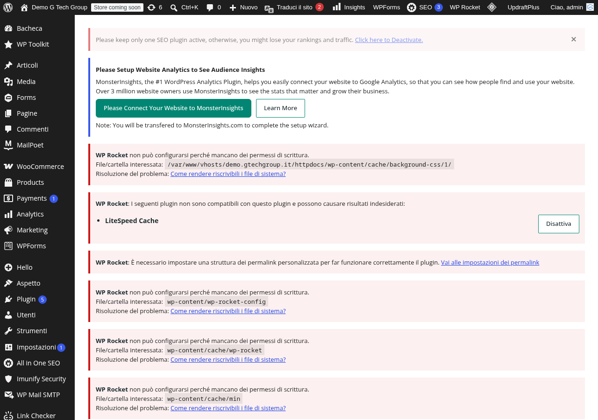The height and width of the screenshot is (420, 598).
Task: Click the updates refresh icon showing 6
Action: [x=151, y=7]
